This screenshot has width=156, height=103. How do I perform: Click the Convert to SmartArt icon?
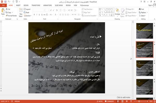[x=83, y=15]
